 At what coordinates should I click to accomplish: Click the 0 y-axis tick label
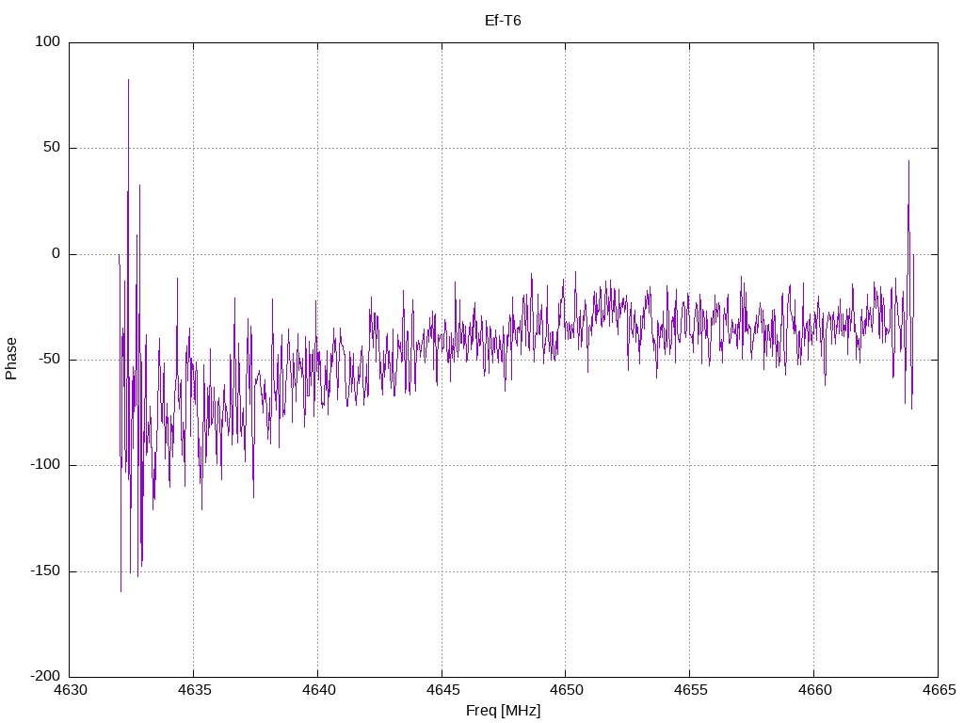pos(56,253)
